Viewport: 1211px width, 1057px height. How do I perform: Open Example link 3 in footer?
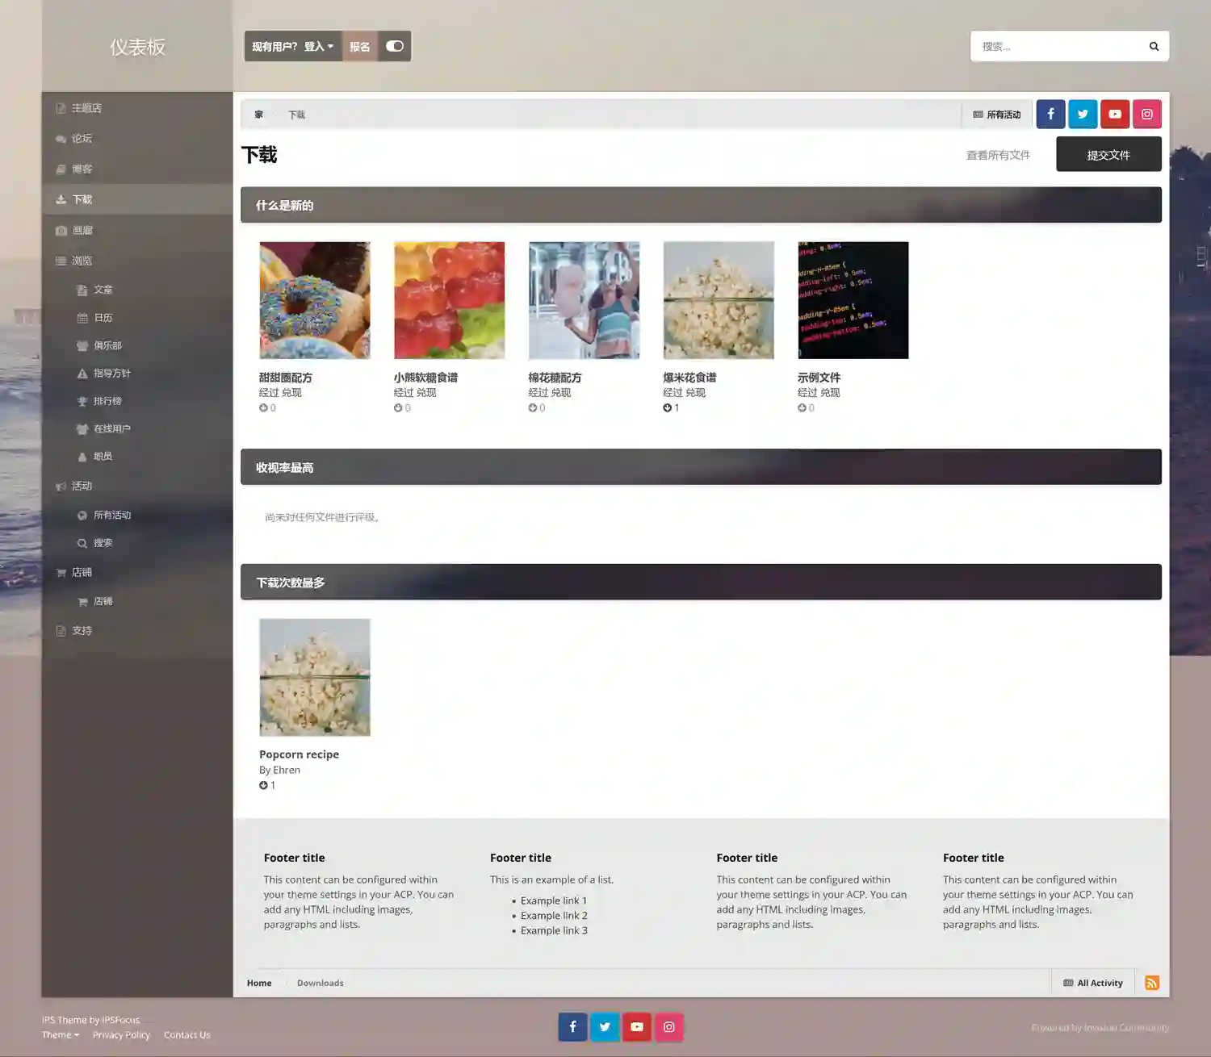tap(554, 930)
